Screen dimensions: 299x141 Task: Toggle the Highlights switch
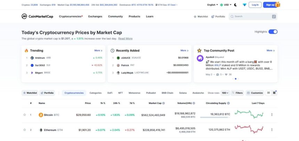pos(273,32)
